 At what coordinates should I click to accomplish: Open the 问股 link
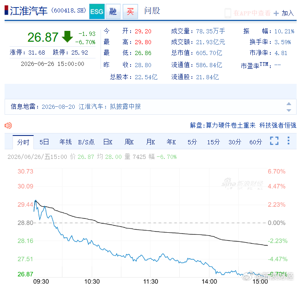(152, 10)
